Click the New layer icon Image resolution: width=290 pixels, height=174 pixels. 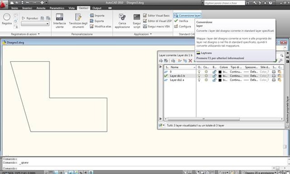pos(179,61)
